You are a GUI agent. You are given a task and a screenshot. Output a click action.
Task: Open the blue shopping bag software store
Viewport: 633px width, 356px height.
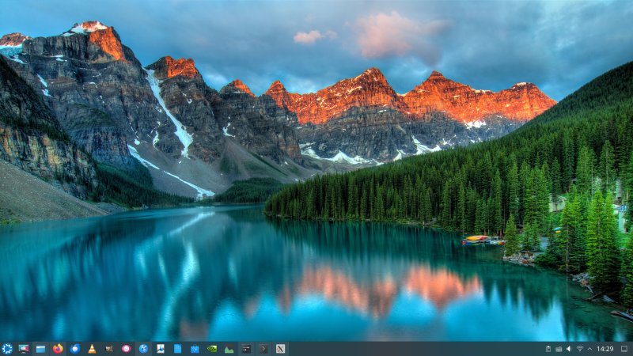(195, 349)
